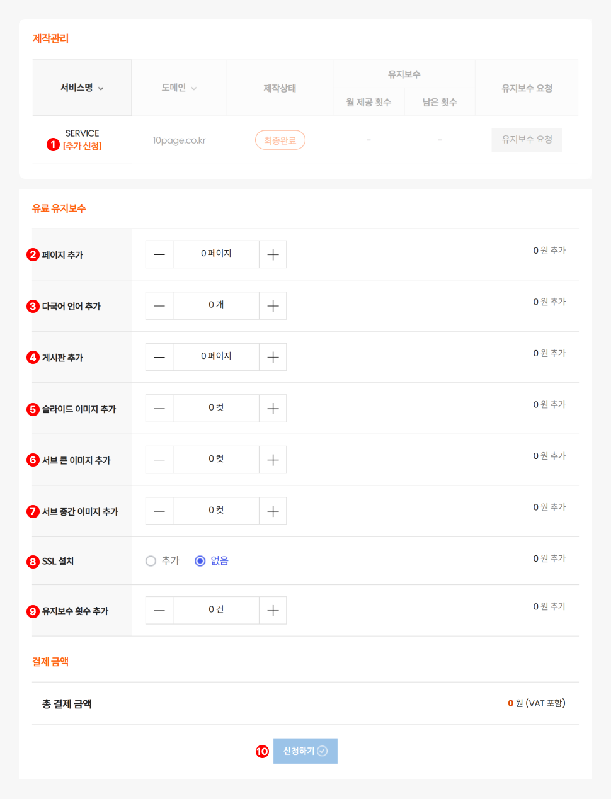Submit with the 신청하기 button

click(305, 751)
